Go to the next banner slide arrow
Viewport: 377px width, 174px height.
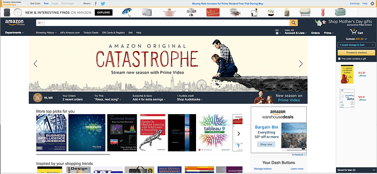pyautogui.click(x=301, y=64)
